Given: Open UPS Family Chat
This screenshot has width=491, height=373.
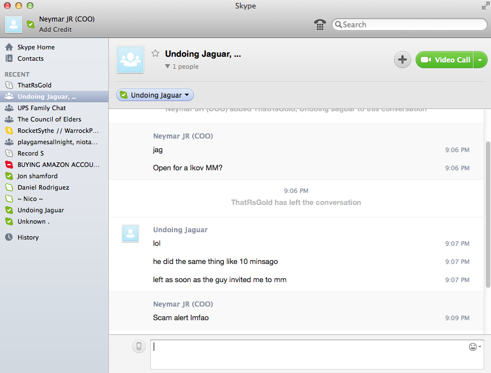Looking at the screenshot, I should [x=54, y=108].
